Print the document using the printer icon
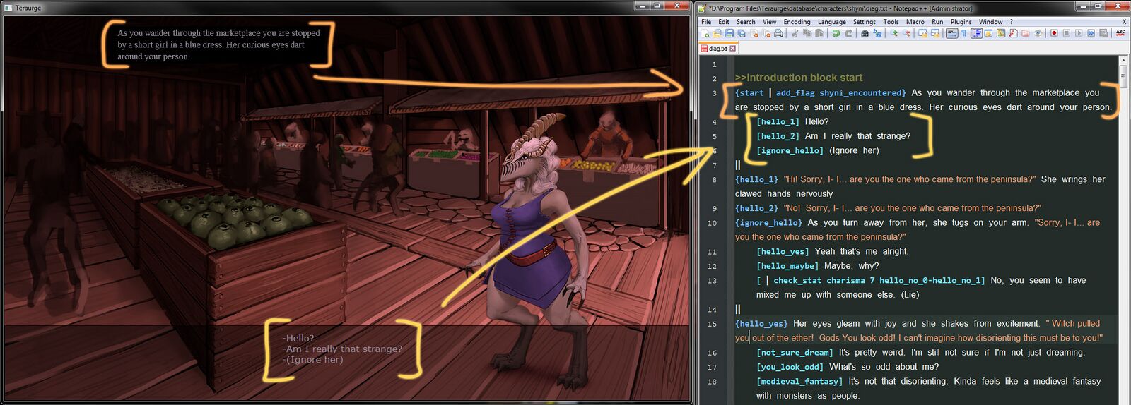The image size is (1131, 405). [x=778, y=33]
